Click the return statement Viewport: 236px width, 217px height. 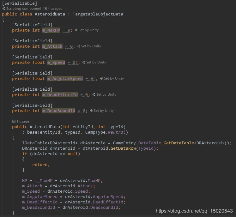(x=41, y=165)
